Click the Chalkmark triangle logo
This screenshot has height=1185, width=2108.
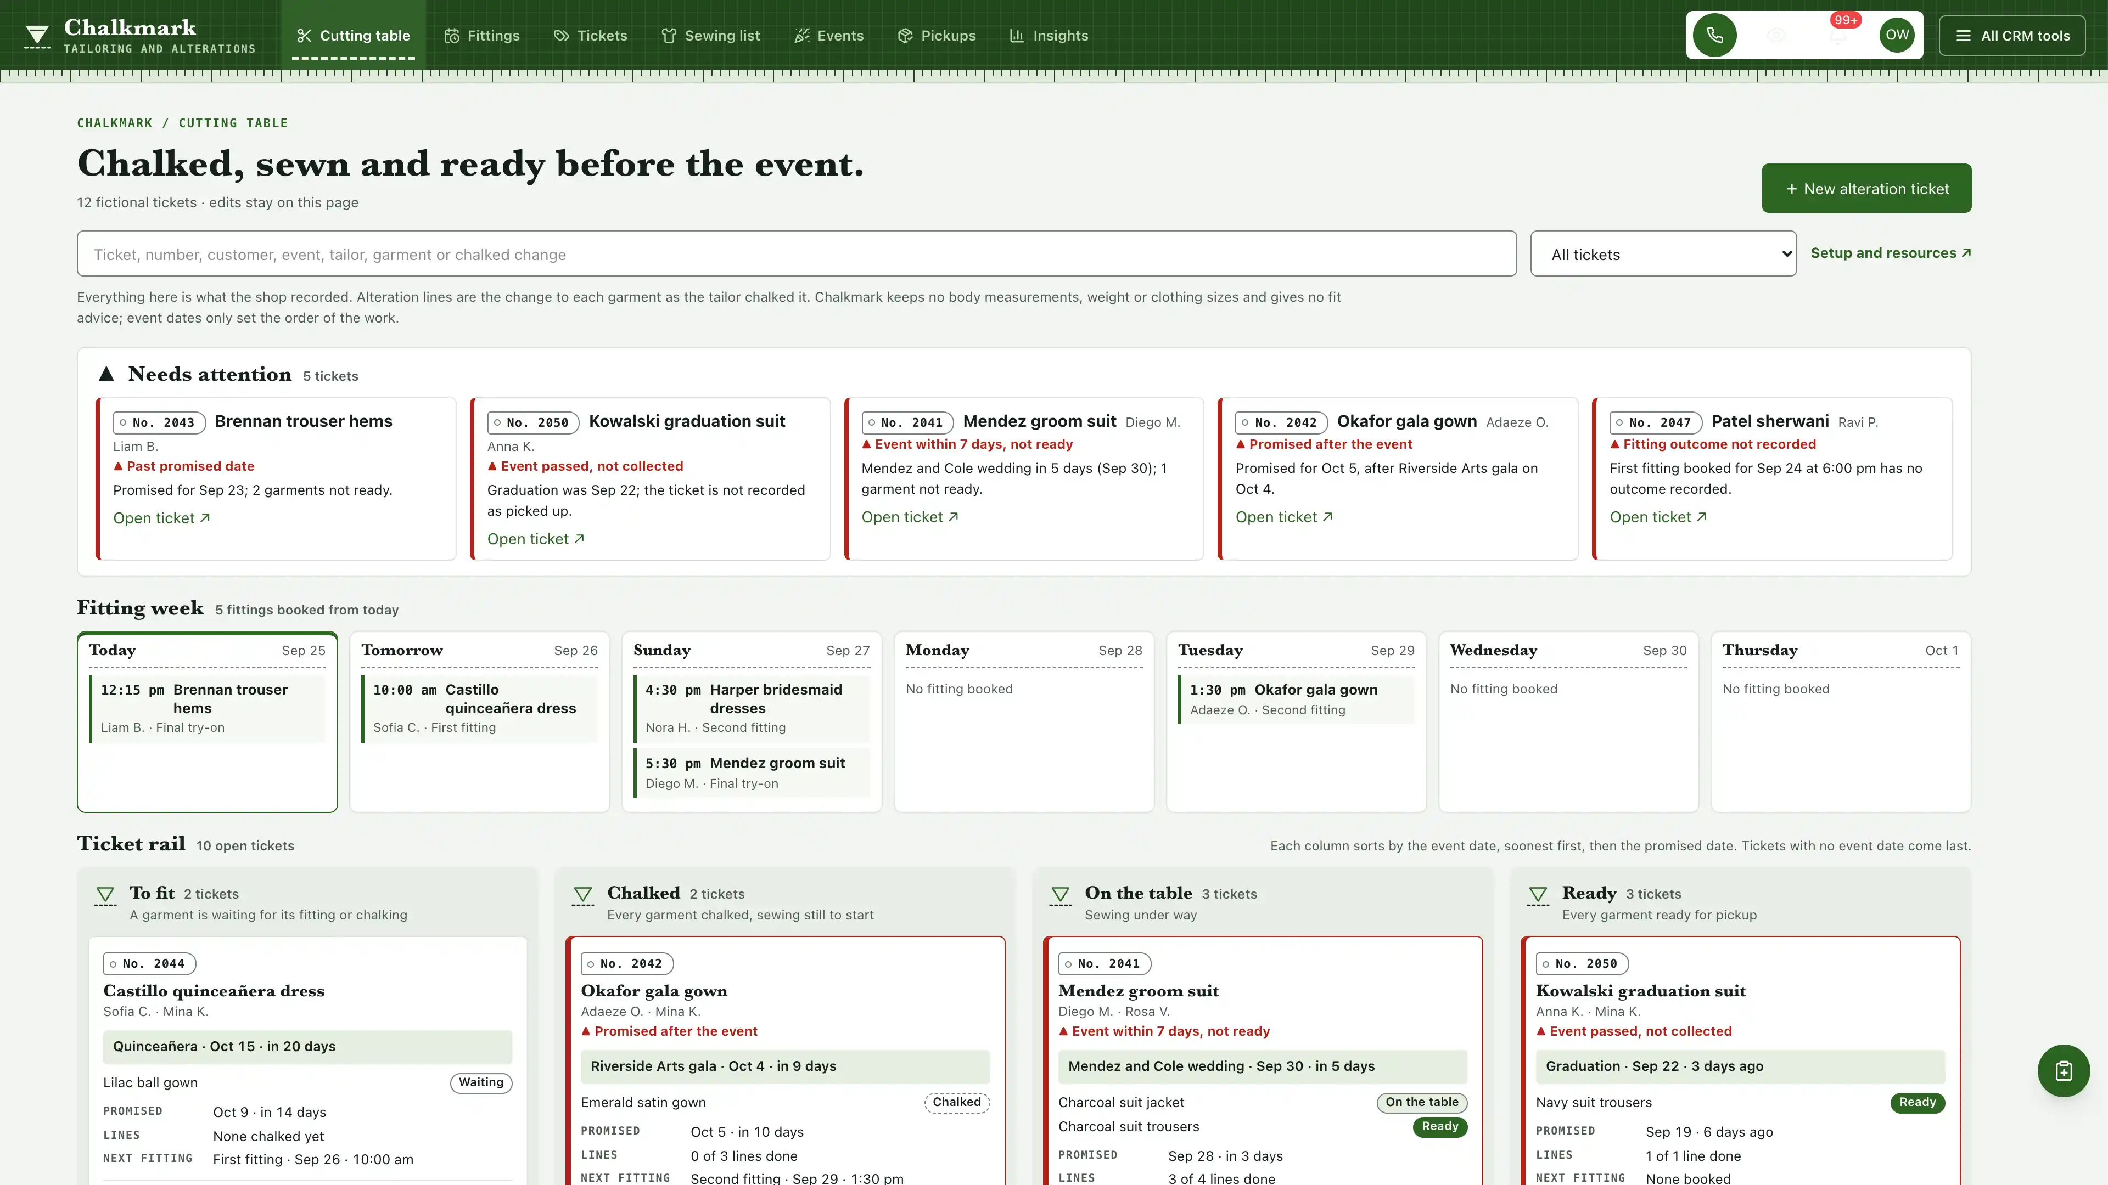[37, 35]
